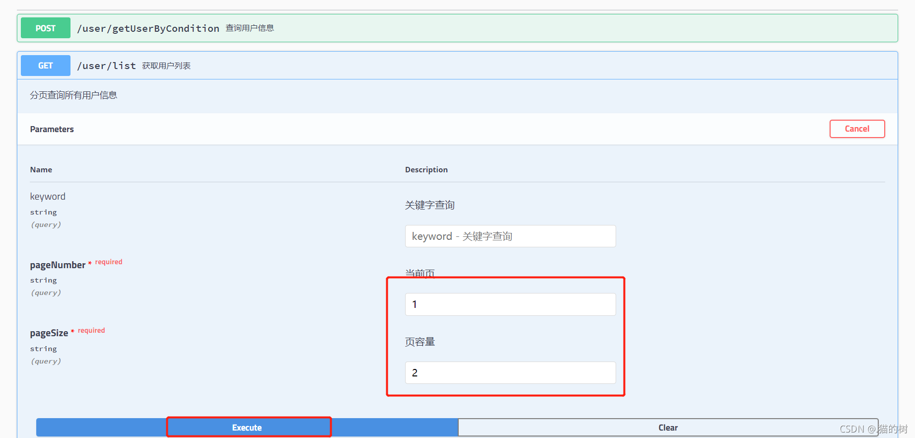915x438 pixels.
Task: Click the 'Description' column header
Action: [x=426, y=170]
